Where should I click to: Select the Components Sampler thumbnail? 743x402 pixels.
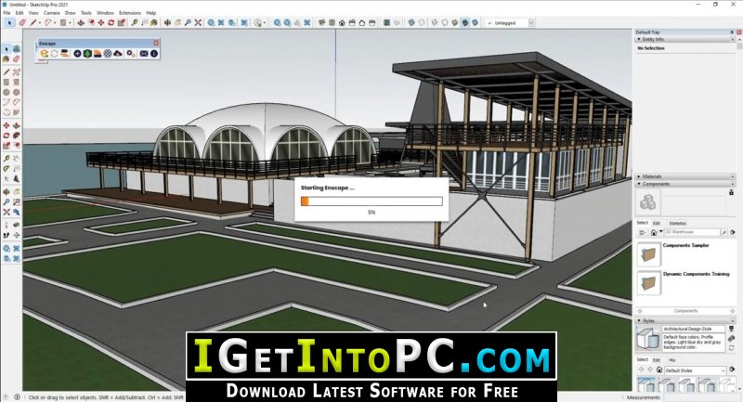647,253
